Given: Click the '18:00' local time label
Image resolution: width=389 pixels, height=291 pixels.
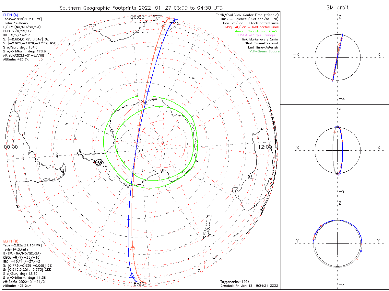Looking at the screenshot, I should [x=137, y=284].
